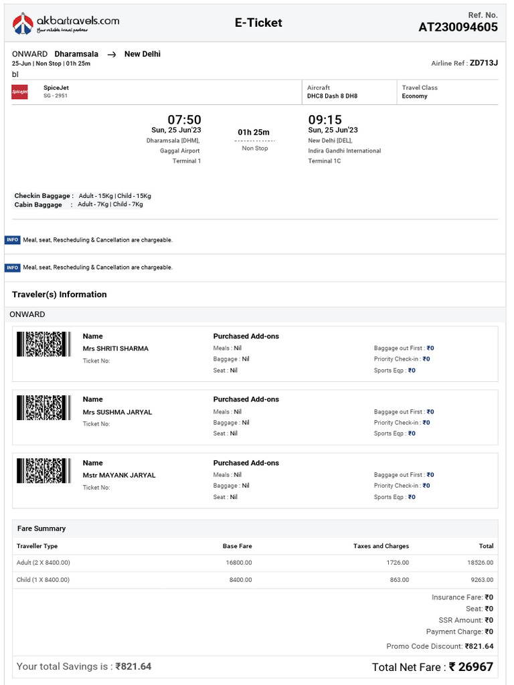
Task: Click Mayank Jaryal's Sports Eqp value
Action: point(412,497)
